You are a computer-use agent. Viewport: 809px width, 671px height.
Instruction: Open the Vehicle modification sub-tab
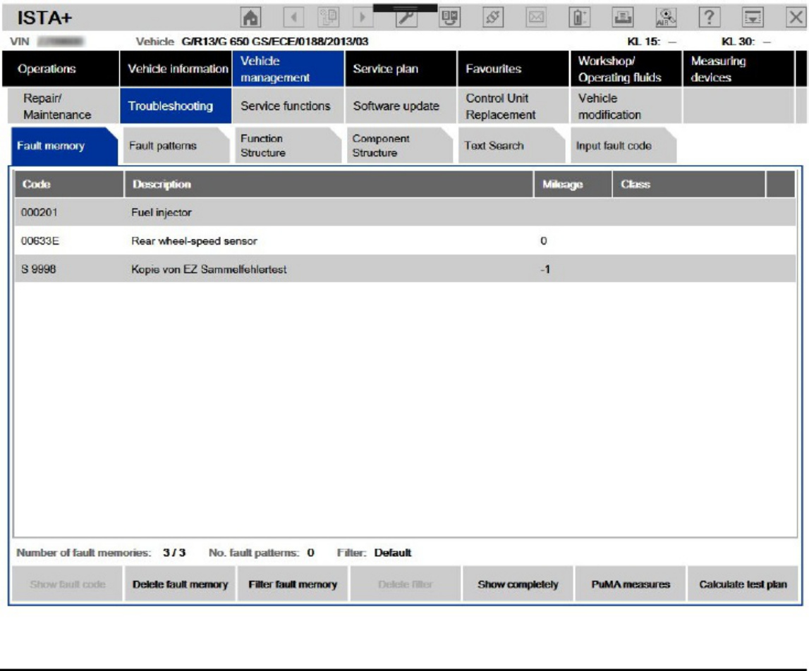pyautogui.click(x=626, y=106)
